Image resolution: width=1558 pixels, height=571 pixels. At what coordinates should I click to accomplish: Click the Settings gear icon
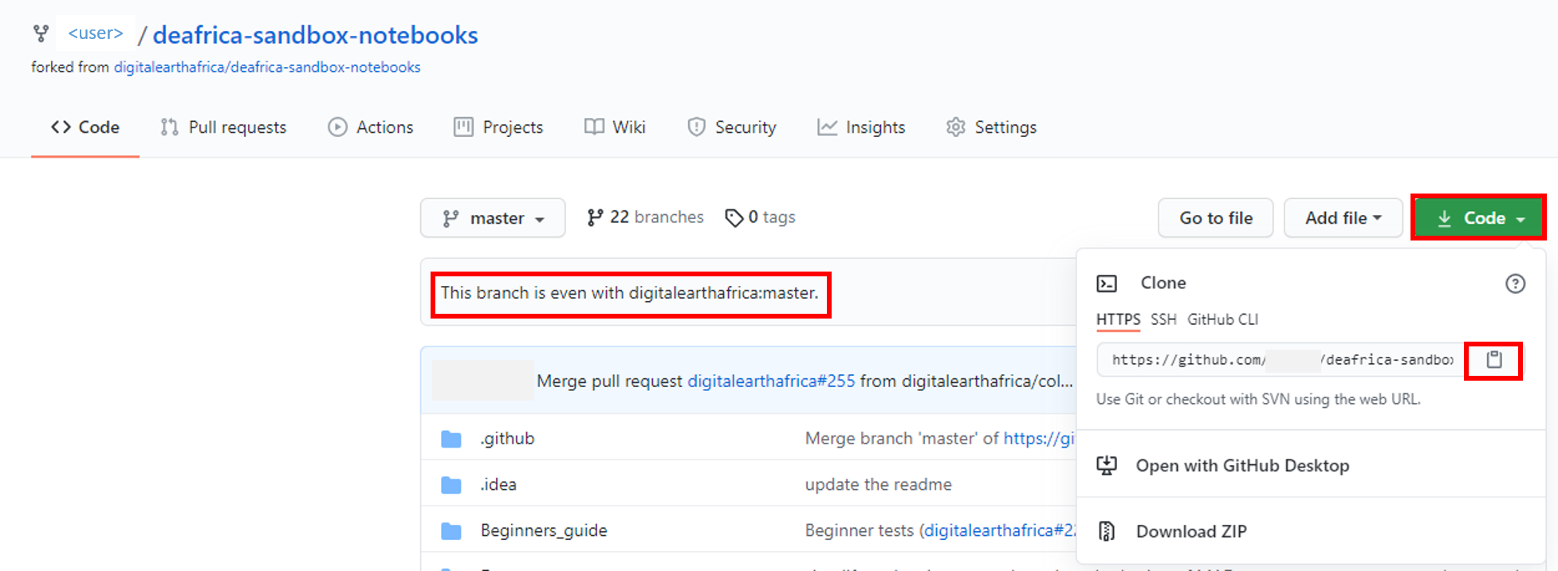coord(955,127)
